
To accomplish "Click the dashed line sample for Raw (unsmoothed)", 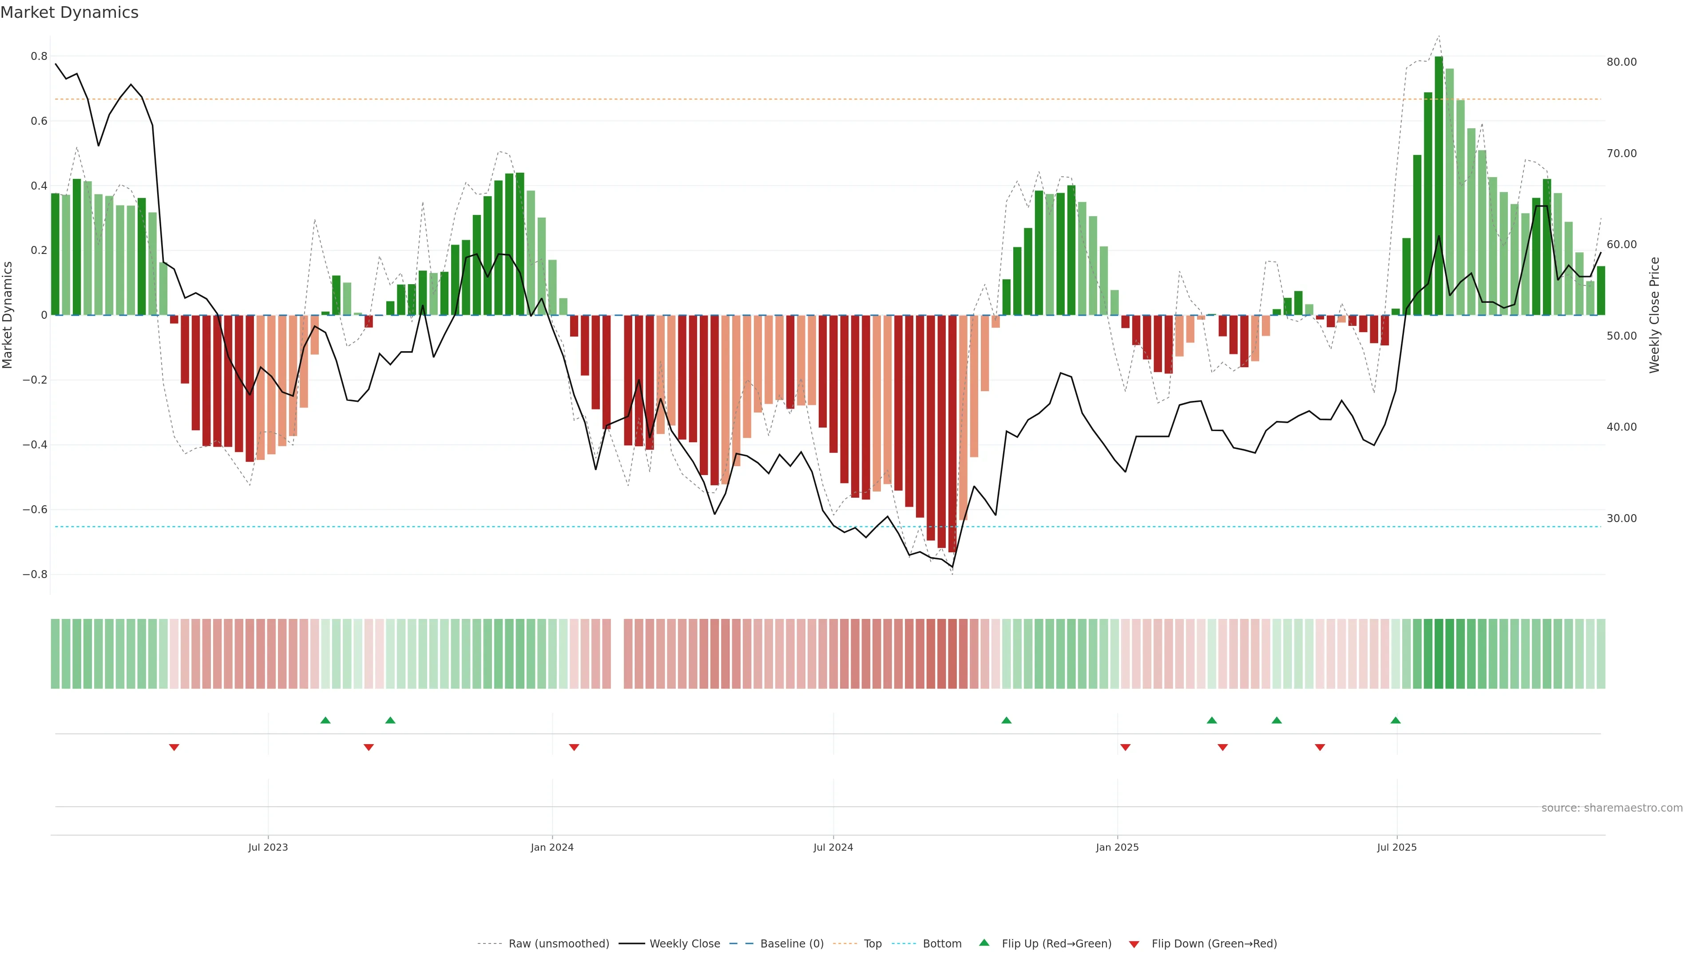I will 489,944.
